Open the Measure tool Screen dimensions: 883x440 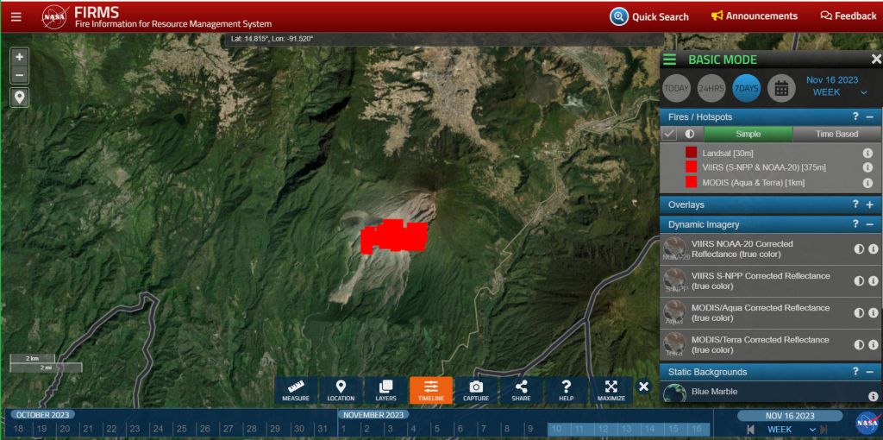(295, 390)
